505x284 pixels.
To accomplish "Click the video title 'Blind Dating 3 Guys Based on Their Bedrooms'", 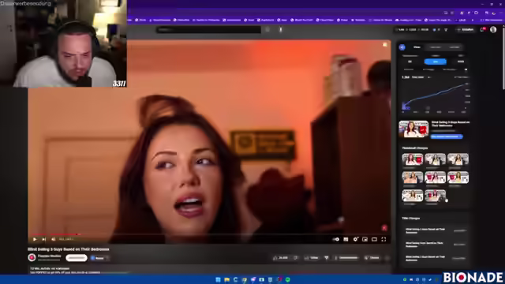I will click(x=69, y=249).
